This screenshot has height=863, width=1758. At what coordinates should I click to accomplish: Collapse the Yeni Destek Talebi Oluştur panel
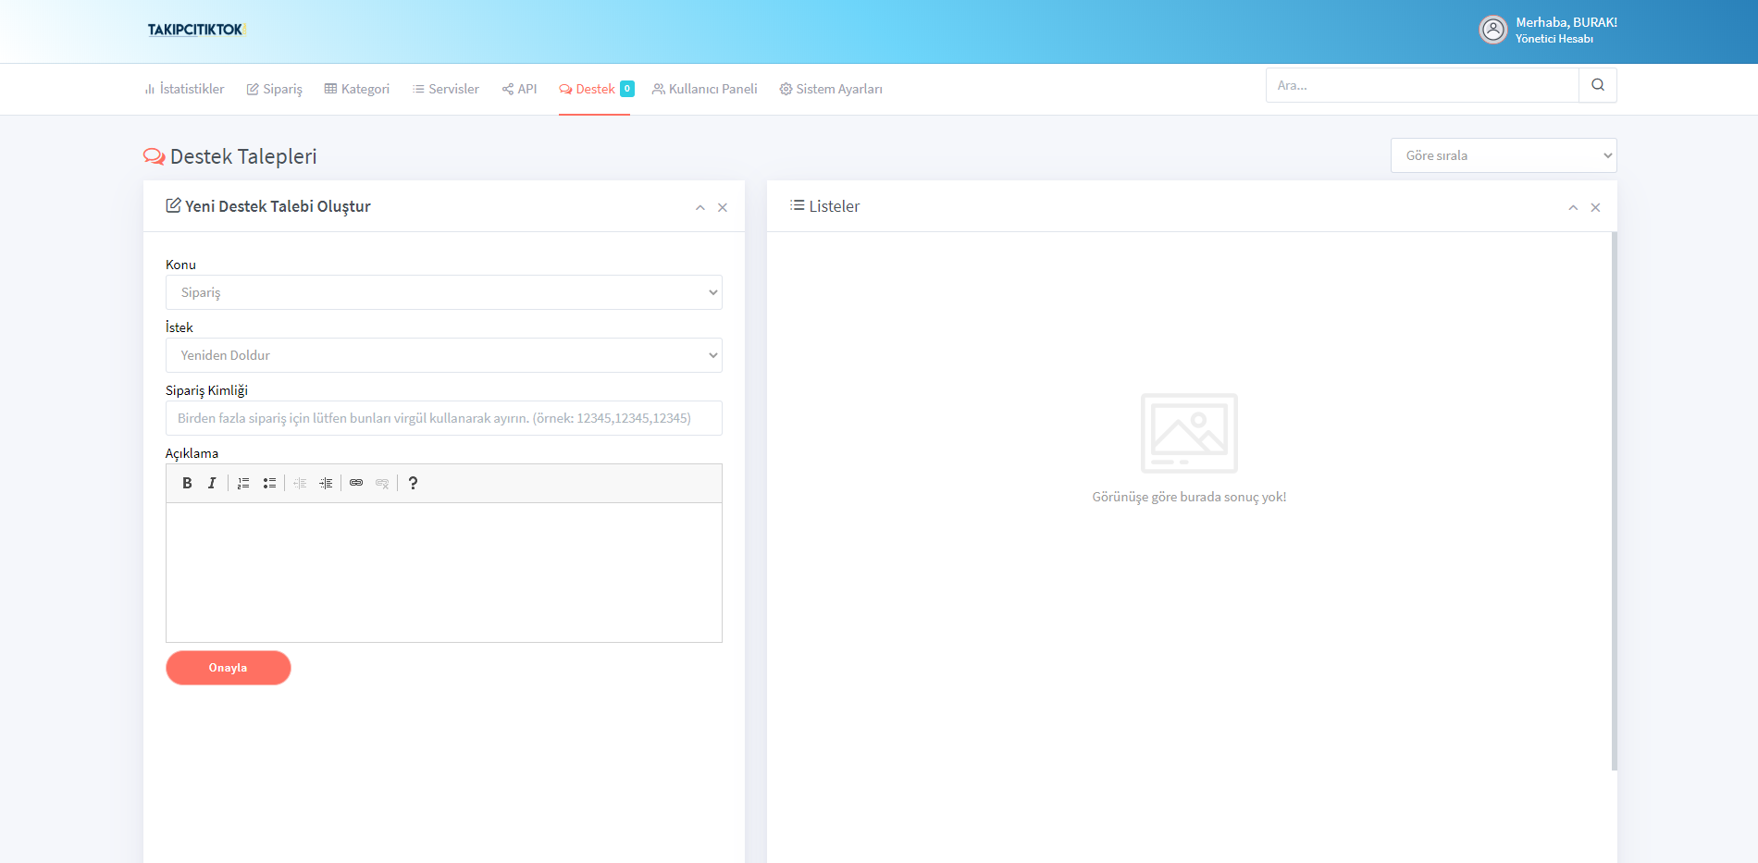tap(700, 207)
